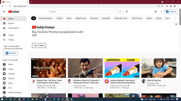
Task: Click the Movies sidebar icon
Action: 4,79
